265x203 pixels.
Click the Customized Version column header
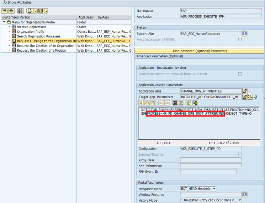39,17
